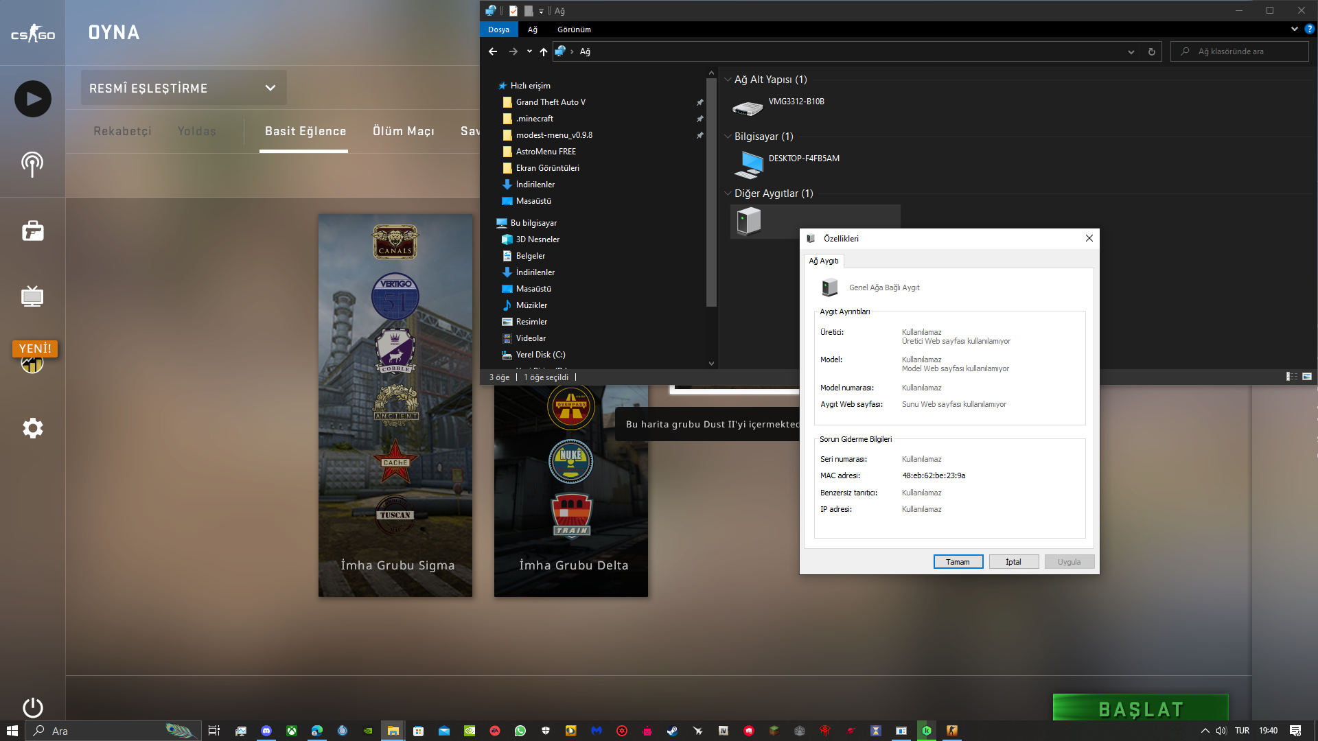The width and height of the screenshot is (1318, 741).
Task: Select the Vertigo map badge
Action: (x=395, y=296)
